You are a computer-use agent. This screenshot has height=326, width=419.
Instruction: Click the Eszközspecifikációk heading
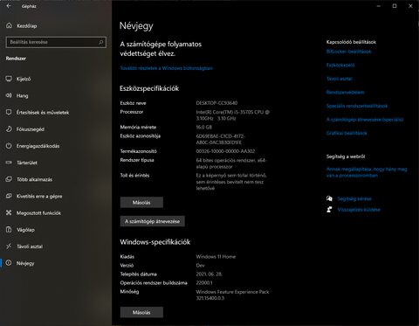point(149,88)
